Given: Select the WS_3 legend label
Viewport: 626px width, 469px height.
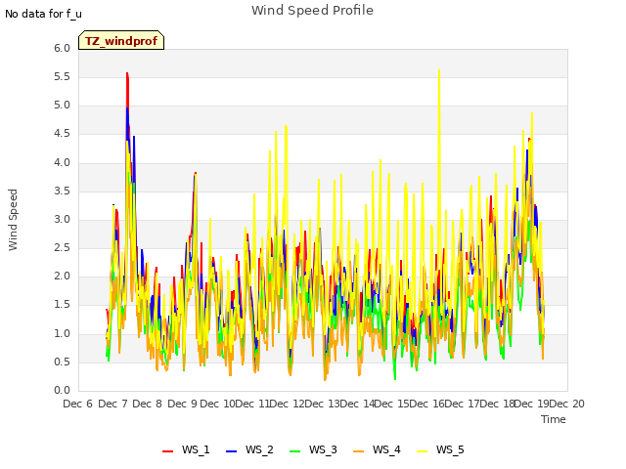Looking at the screenshot, I should point(323,449).
